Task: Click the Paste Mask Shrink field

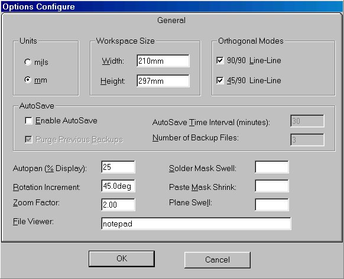Action: point(272,186)
